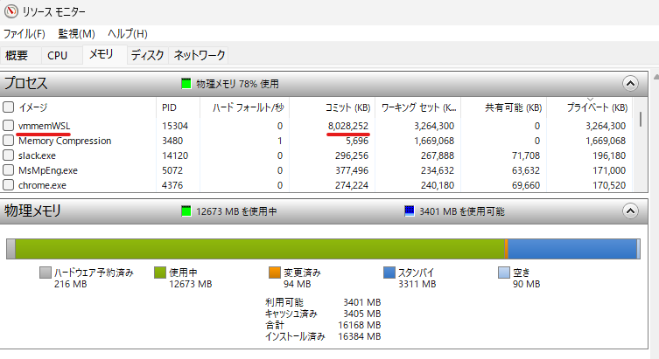Select the Memory Compression process name
This screenshot has height=359, width=659.
click(x=65, y=141)
